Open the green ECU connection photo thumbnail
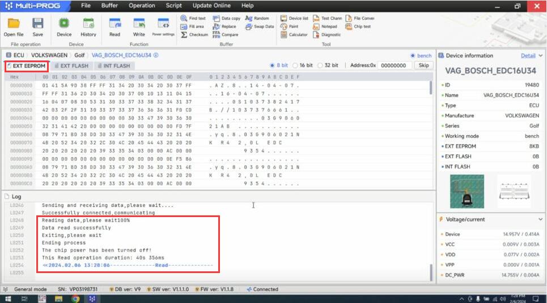This screenshot has width=547, height=303. pos(467,191)
